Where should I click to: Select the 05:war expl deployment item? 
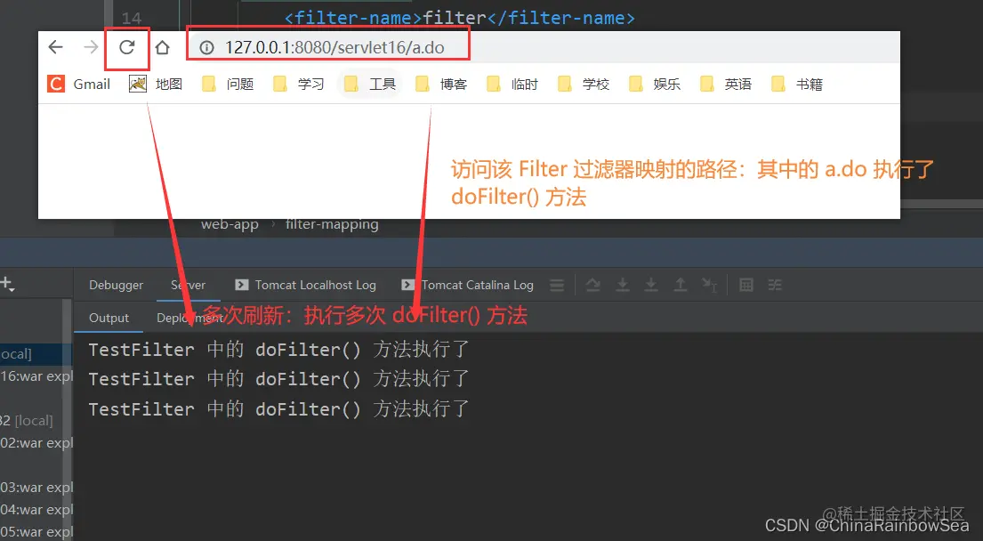[x=36, y=531]
